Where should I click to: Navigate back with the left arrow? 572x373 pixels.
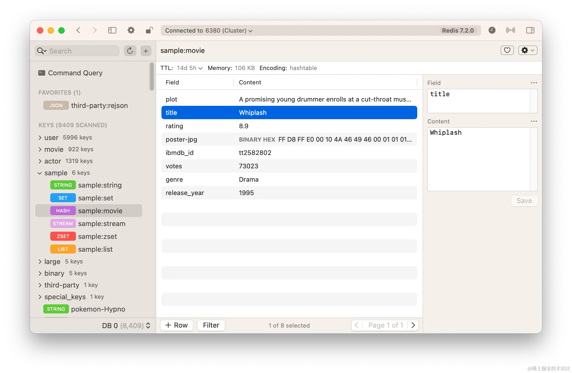[x=78, y=30]
